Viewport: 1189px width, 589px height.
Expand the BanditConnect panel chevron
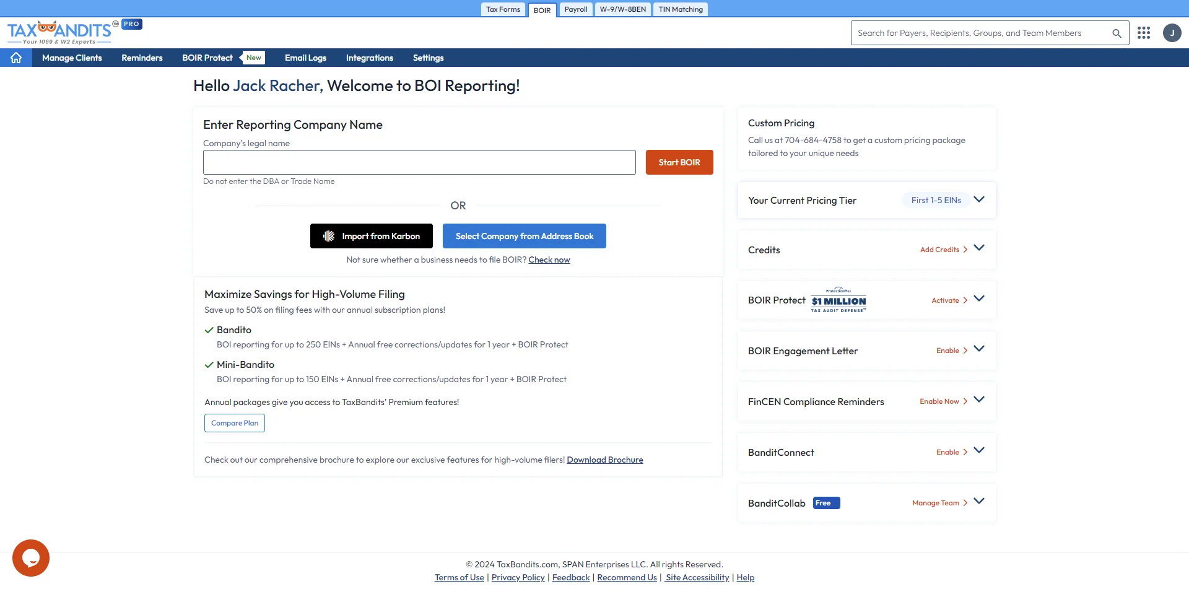[979, 450]
